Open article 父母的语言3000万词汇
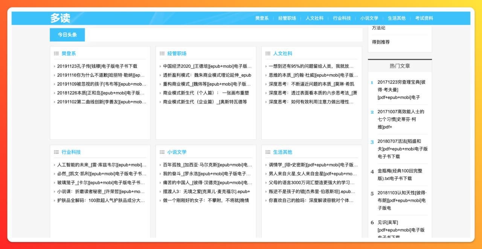The height and width of the screenshot is (249, 482). (x=311, y=183)
